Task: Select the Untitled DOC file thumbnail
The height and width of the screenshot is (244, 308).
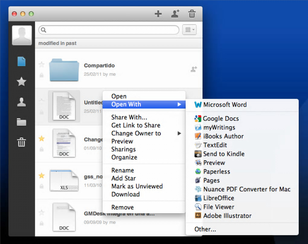Action: tap(64, 106)
